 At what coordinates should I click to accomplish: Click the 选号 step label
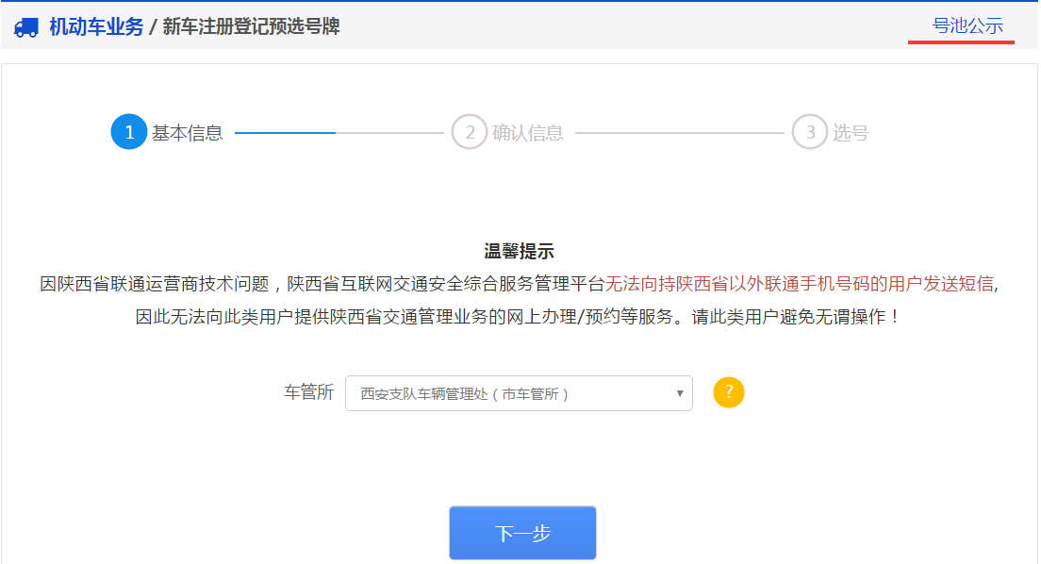(850, 132)
